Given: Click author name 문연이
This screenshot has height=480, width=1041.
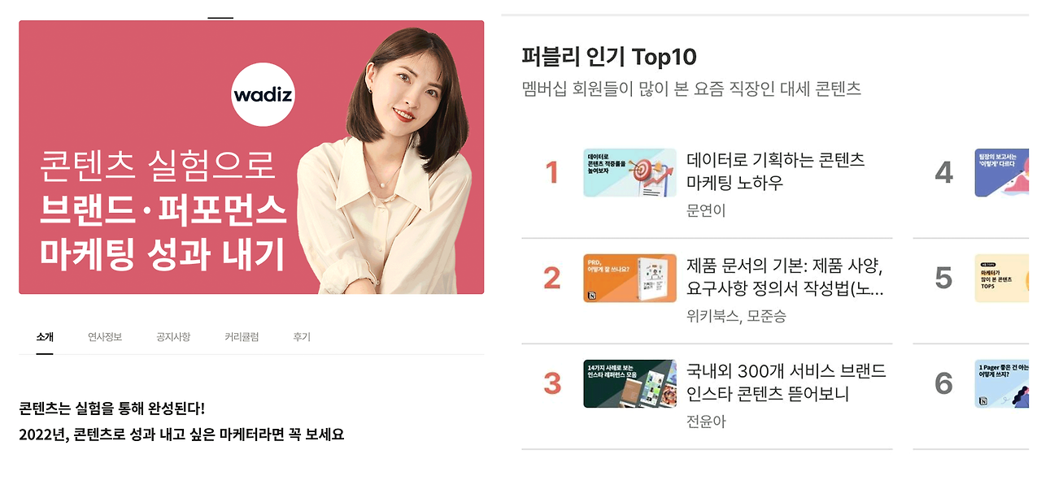Looking at the screenshot, I should click(x=706, y=211).
